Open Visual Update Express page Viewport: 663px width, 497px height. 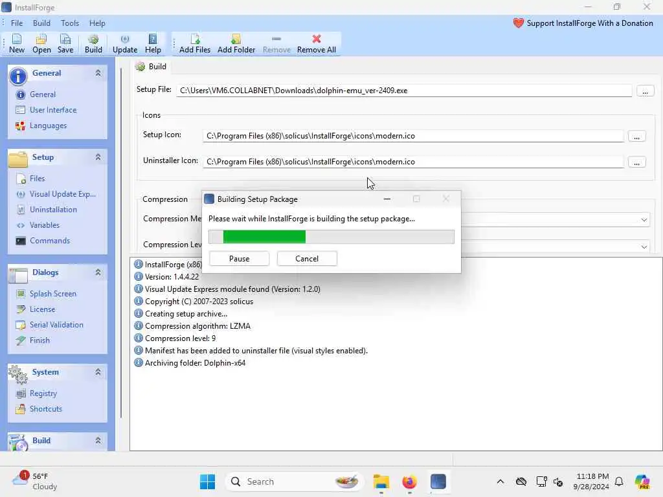(x=62, y=194)
